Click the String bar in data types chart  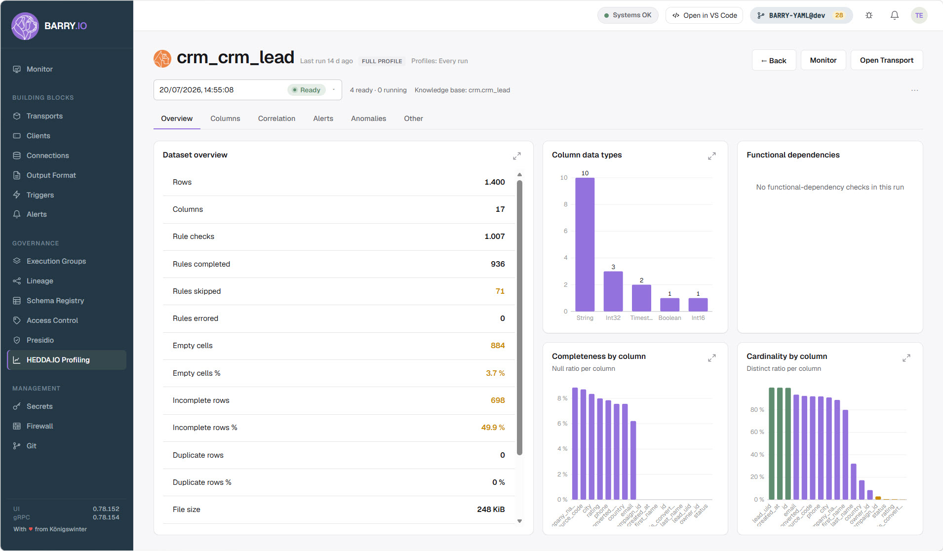point(585,244)
